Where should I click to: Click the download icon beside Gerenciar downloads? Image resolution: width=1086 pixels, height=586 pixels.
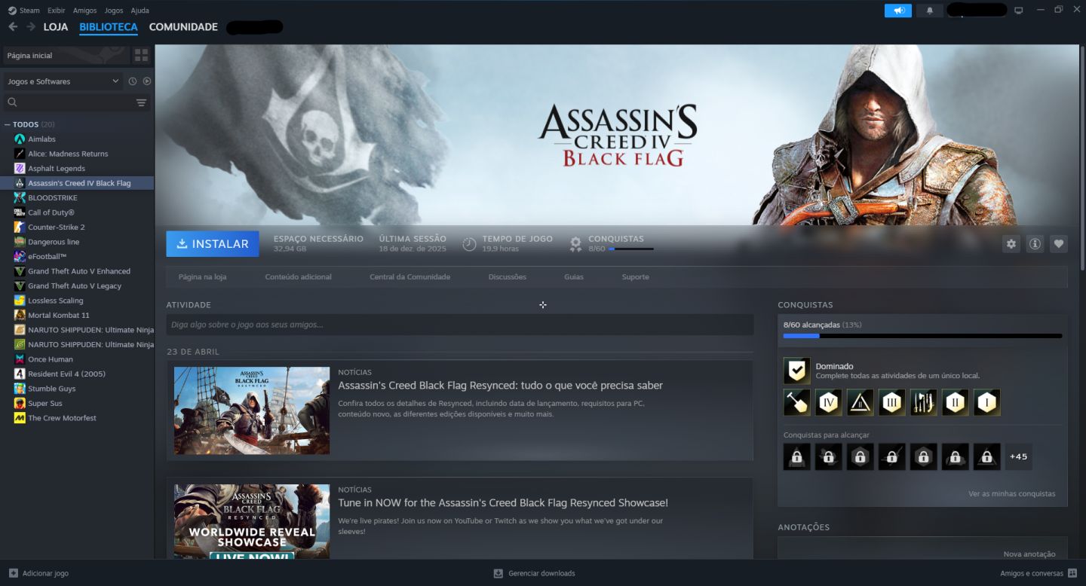pos(498,573)
